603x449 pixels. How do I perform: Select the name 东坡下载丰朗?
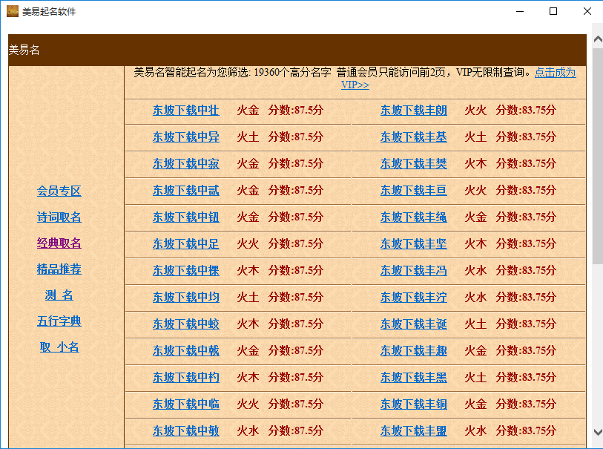tap(413, 111)
